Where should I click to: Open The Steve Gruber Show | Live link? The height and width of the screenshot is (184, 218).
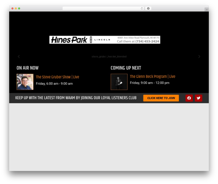coord(58,77)
